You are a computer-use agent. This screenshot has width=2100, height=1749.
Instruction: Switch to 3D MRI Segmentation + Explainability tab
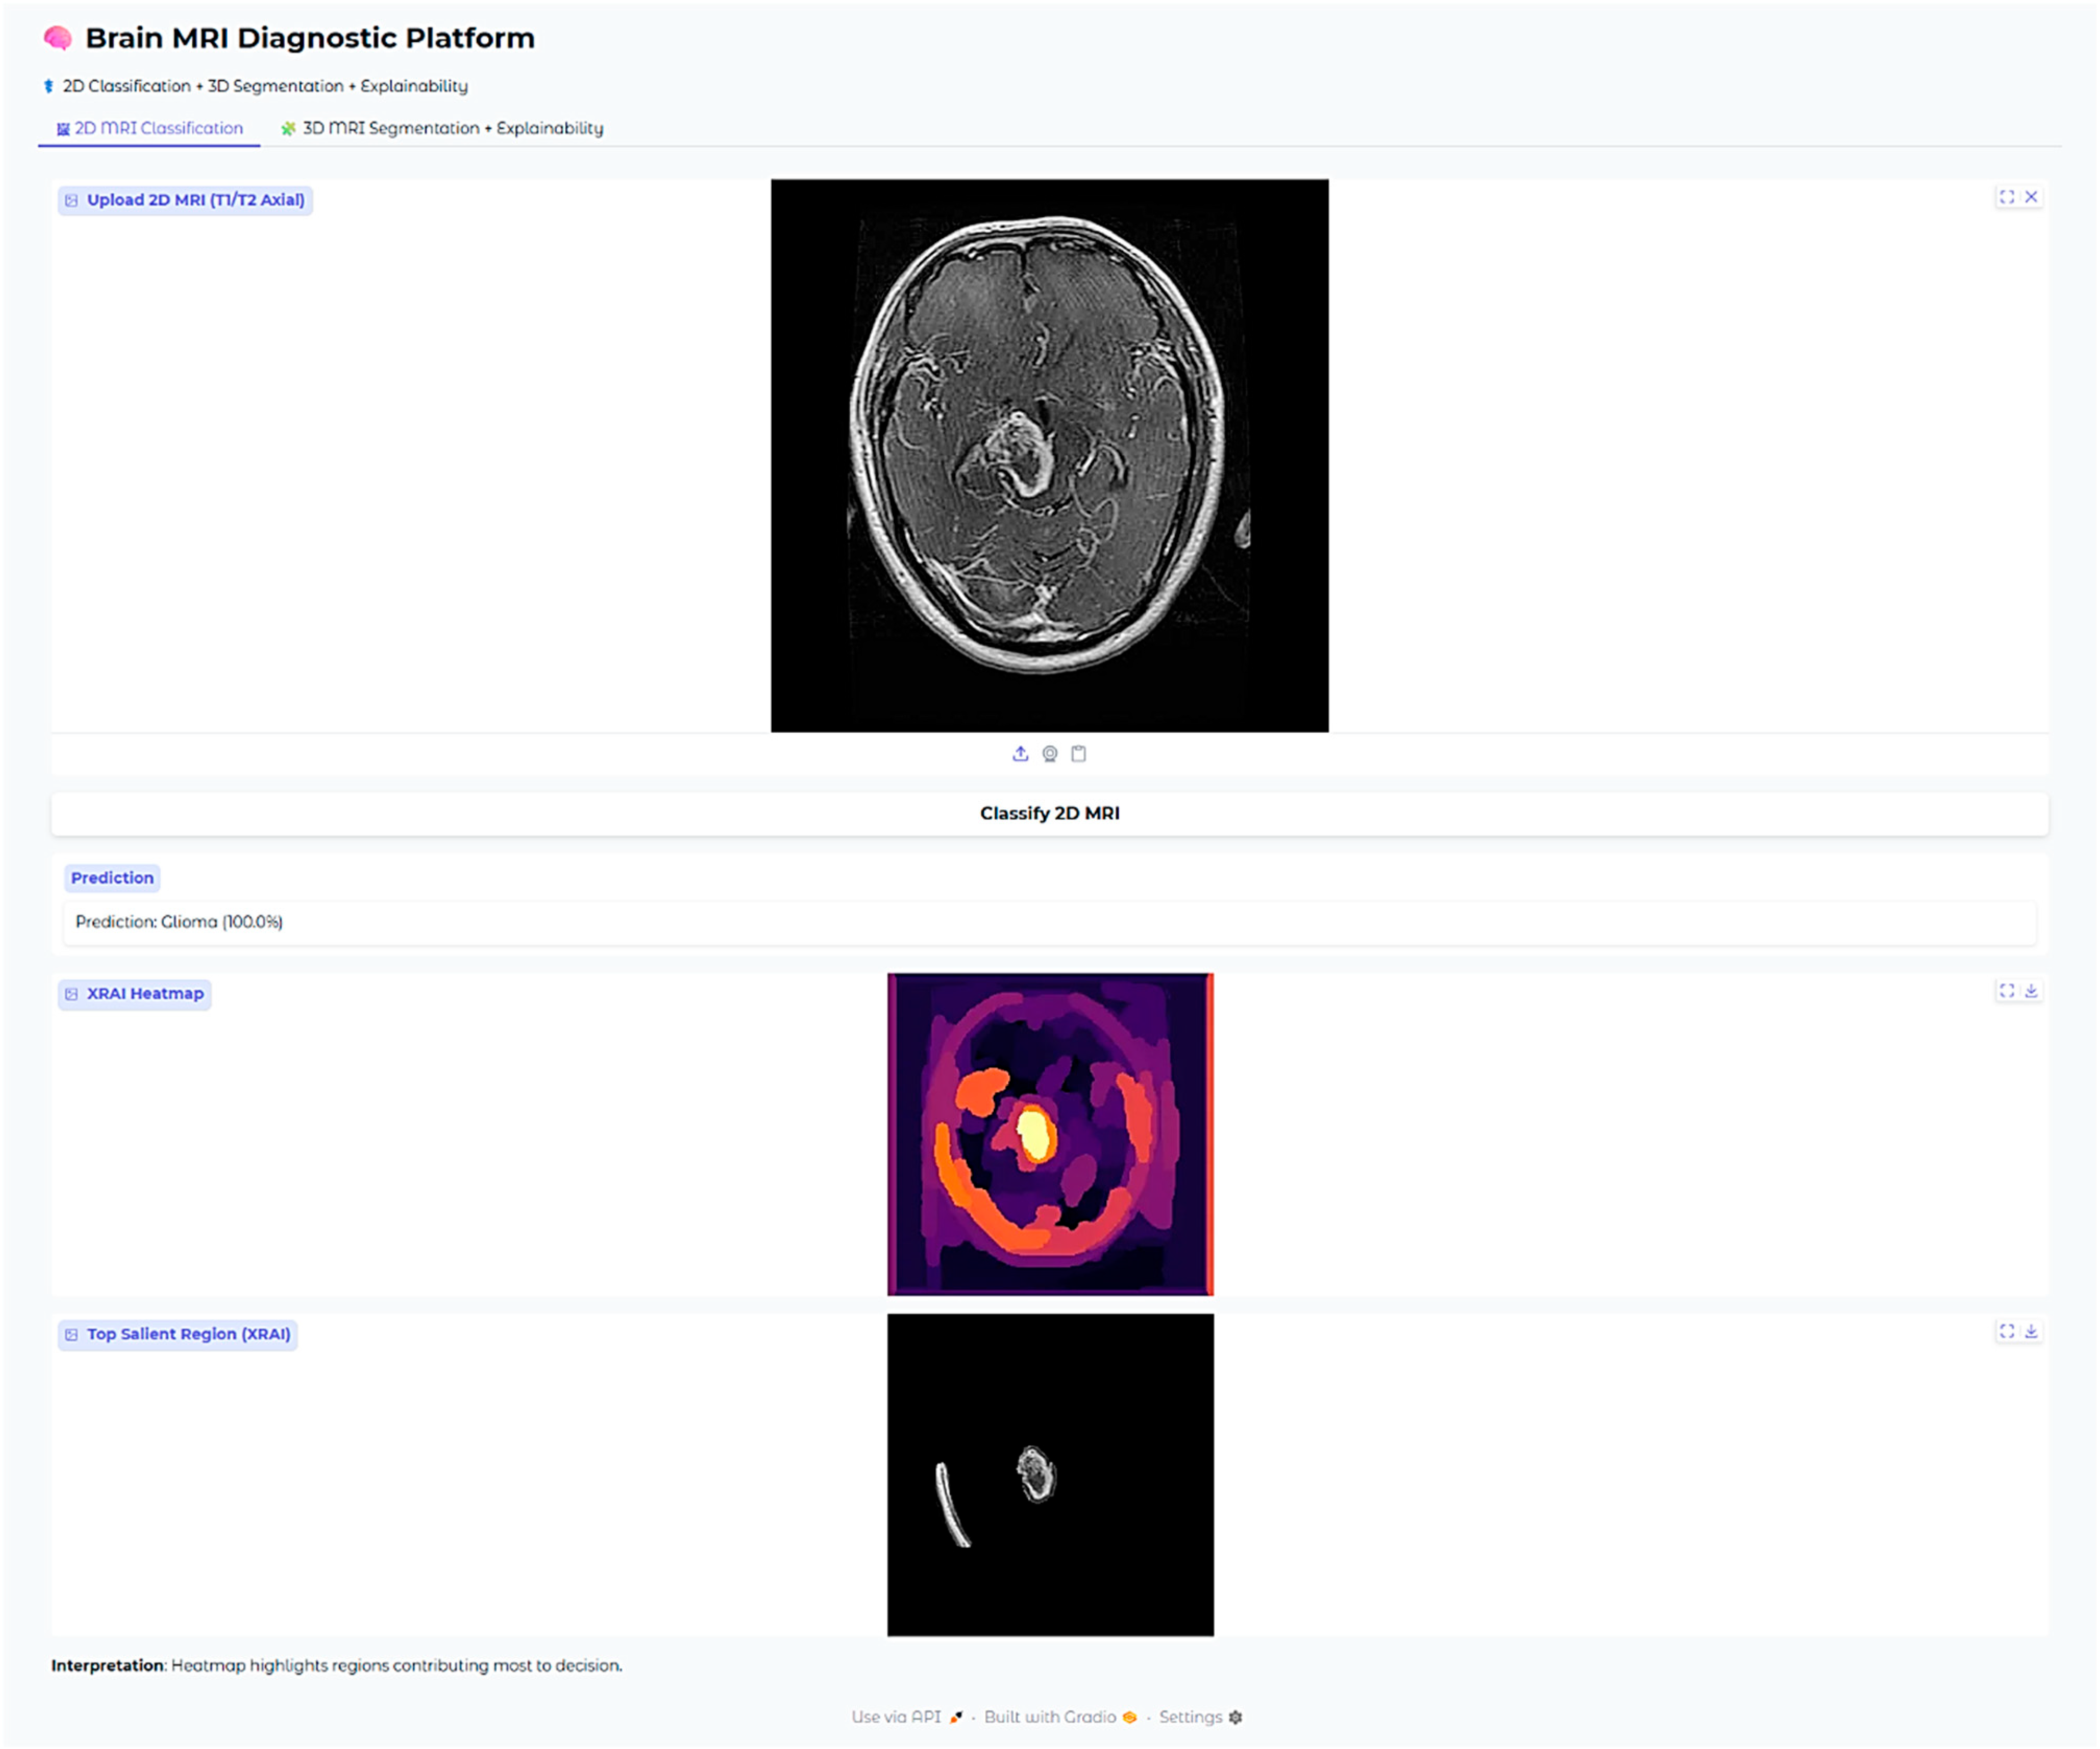tap(442, 128)
